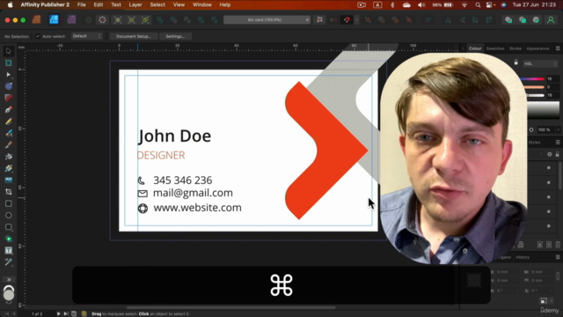The image size is (563, 317).
Task: Open the File menu
Action: 82,4
